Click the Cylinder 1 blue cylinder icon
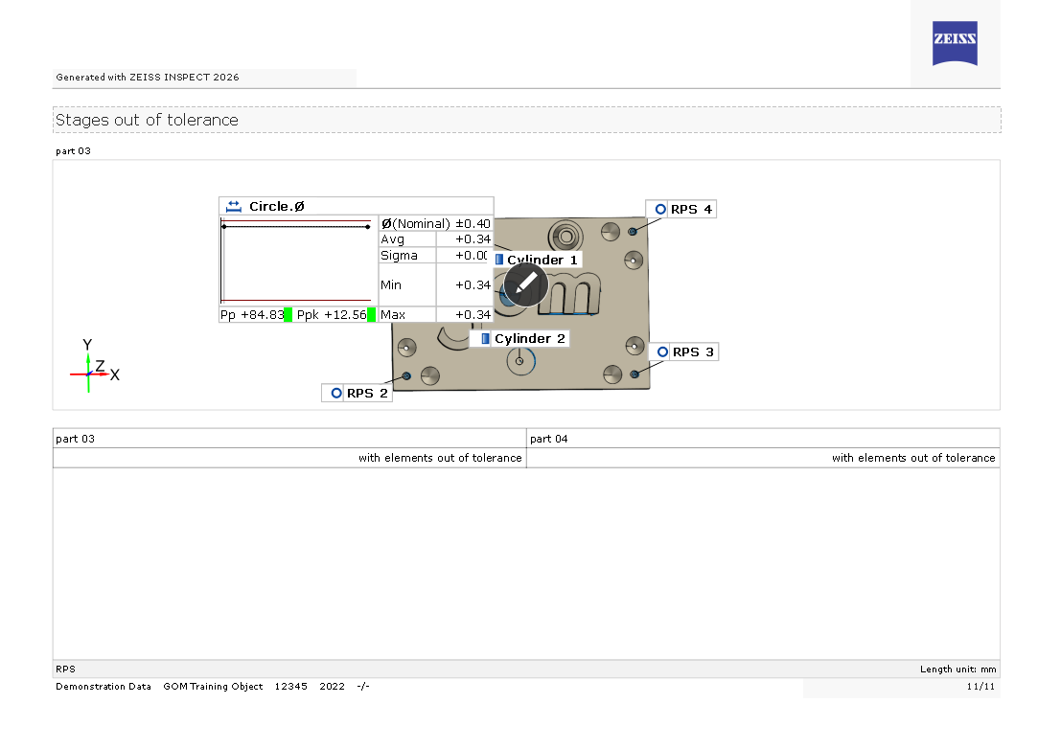The width and height of the screenshot is (1061, 749). coord(499,260)
